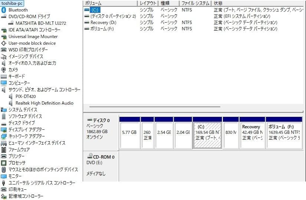Click the ディスク ドライブ icon
Viewport: 306px width, 200px height.
3,123
